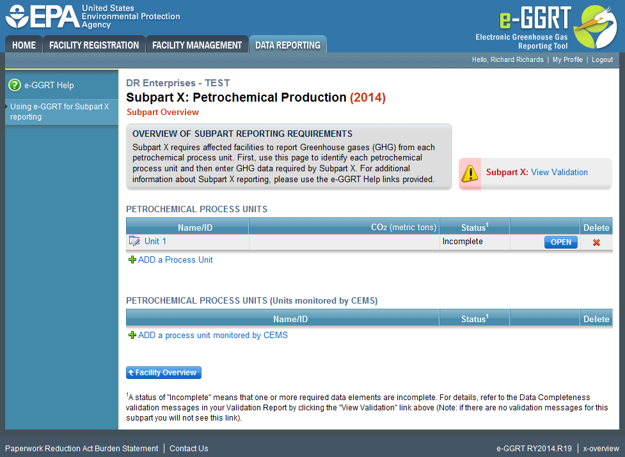625x457 pixels.
Task: Click the green e-GGRT Help question icon
Action: [x=15, y=85]
